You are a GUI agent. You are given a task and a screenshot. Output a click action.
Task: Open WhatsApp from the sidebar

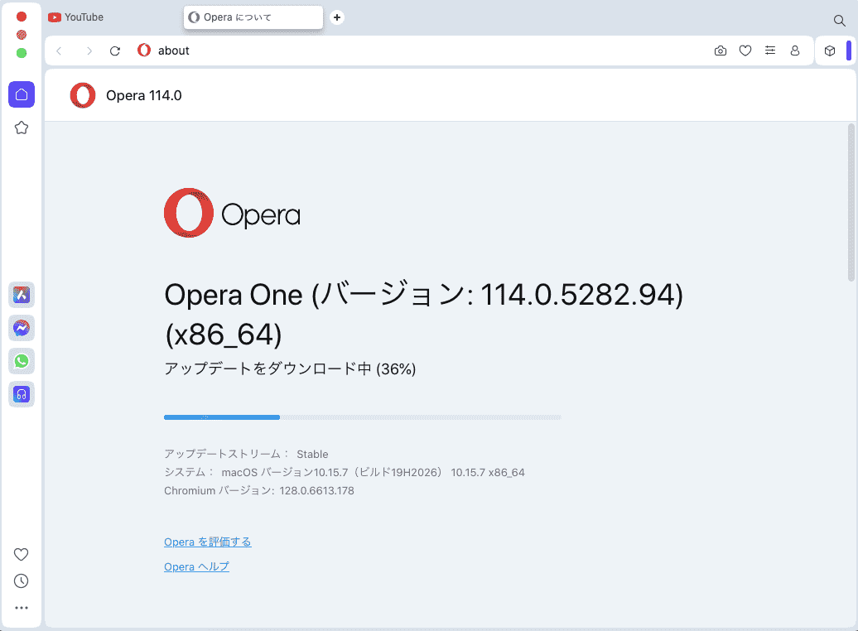click(21, 361)
